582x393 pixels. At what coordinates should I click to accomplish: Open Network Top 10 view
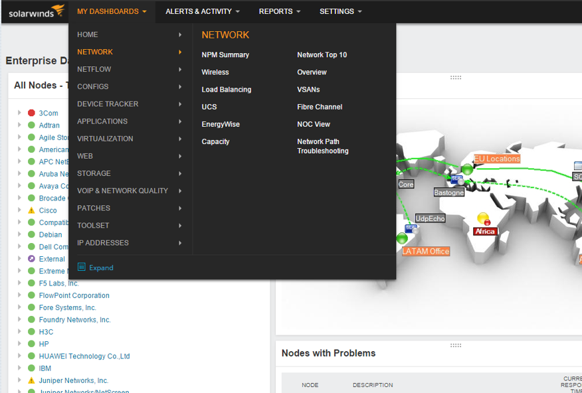pyautogui.click(x=322, y=55)
